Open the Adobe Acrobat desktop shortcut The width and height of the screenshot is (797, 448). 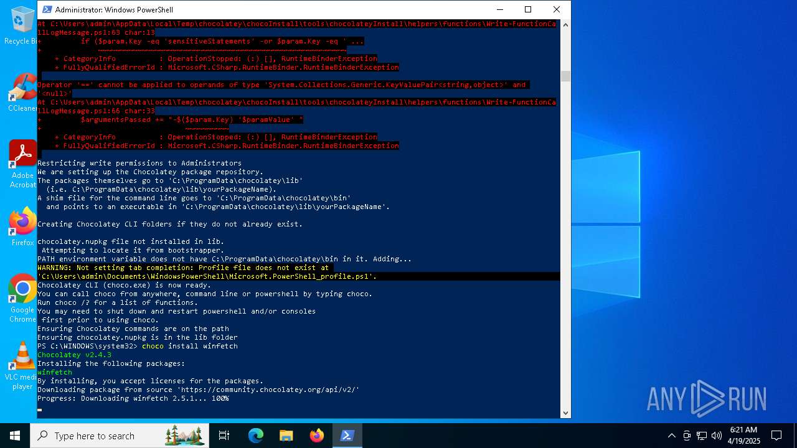click(22, 164)
